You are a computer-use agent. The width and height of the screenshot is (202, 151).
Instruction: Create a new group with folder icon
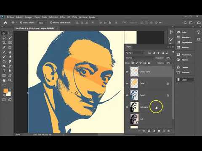[159, 131]
